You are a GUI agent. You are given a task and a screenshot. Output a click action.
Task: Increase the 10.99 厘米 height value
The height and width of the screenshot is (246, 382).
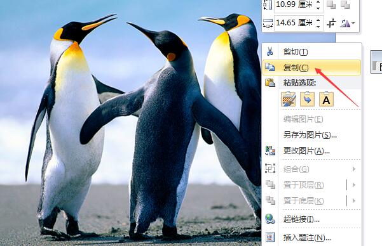(x=318, y=2)
